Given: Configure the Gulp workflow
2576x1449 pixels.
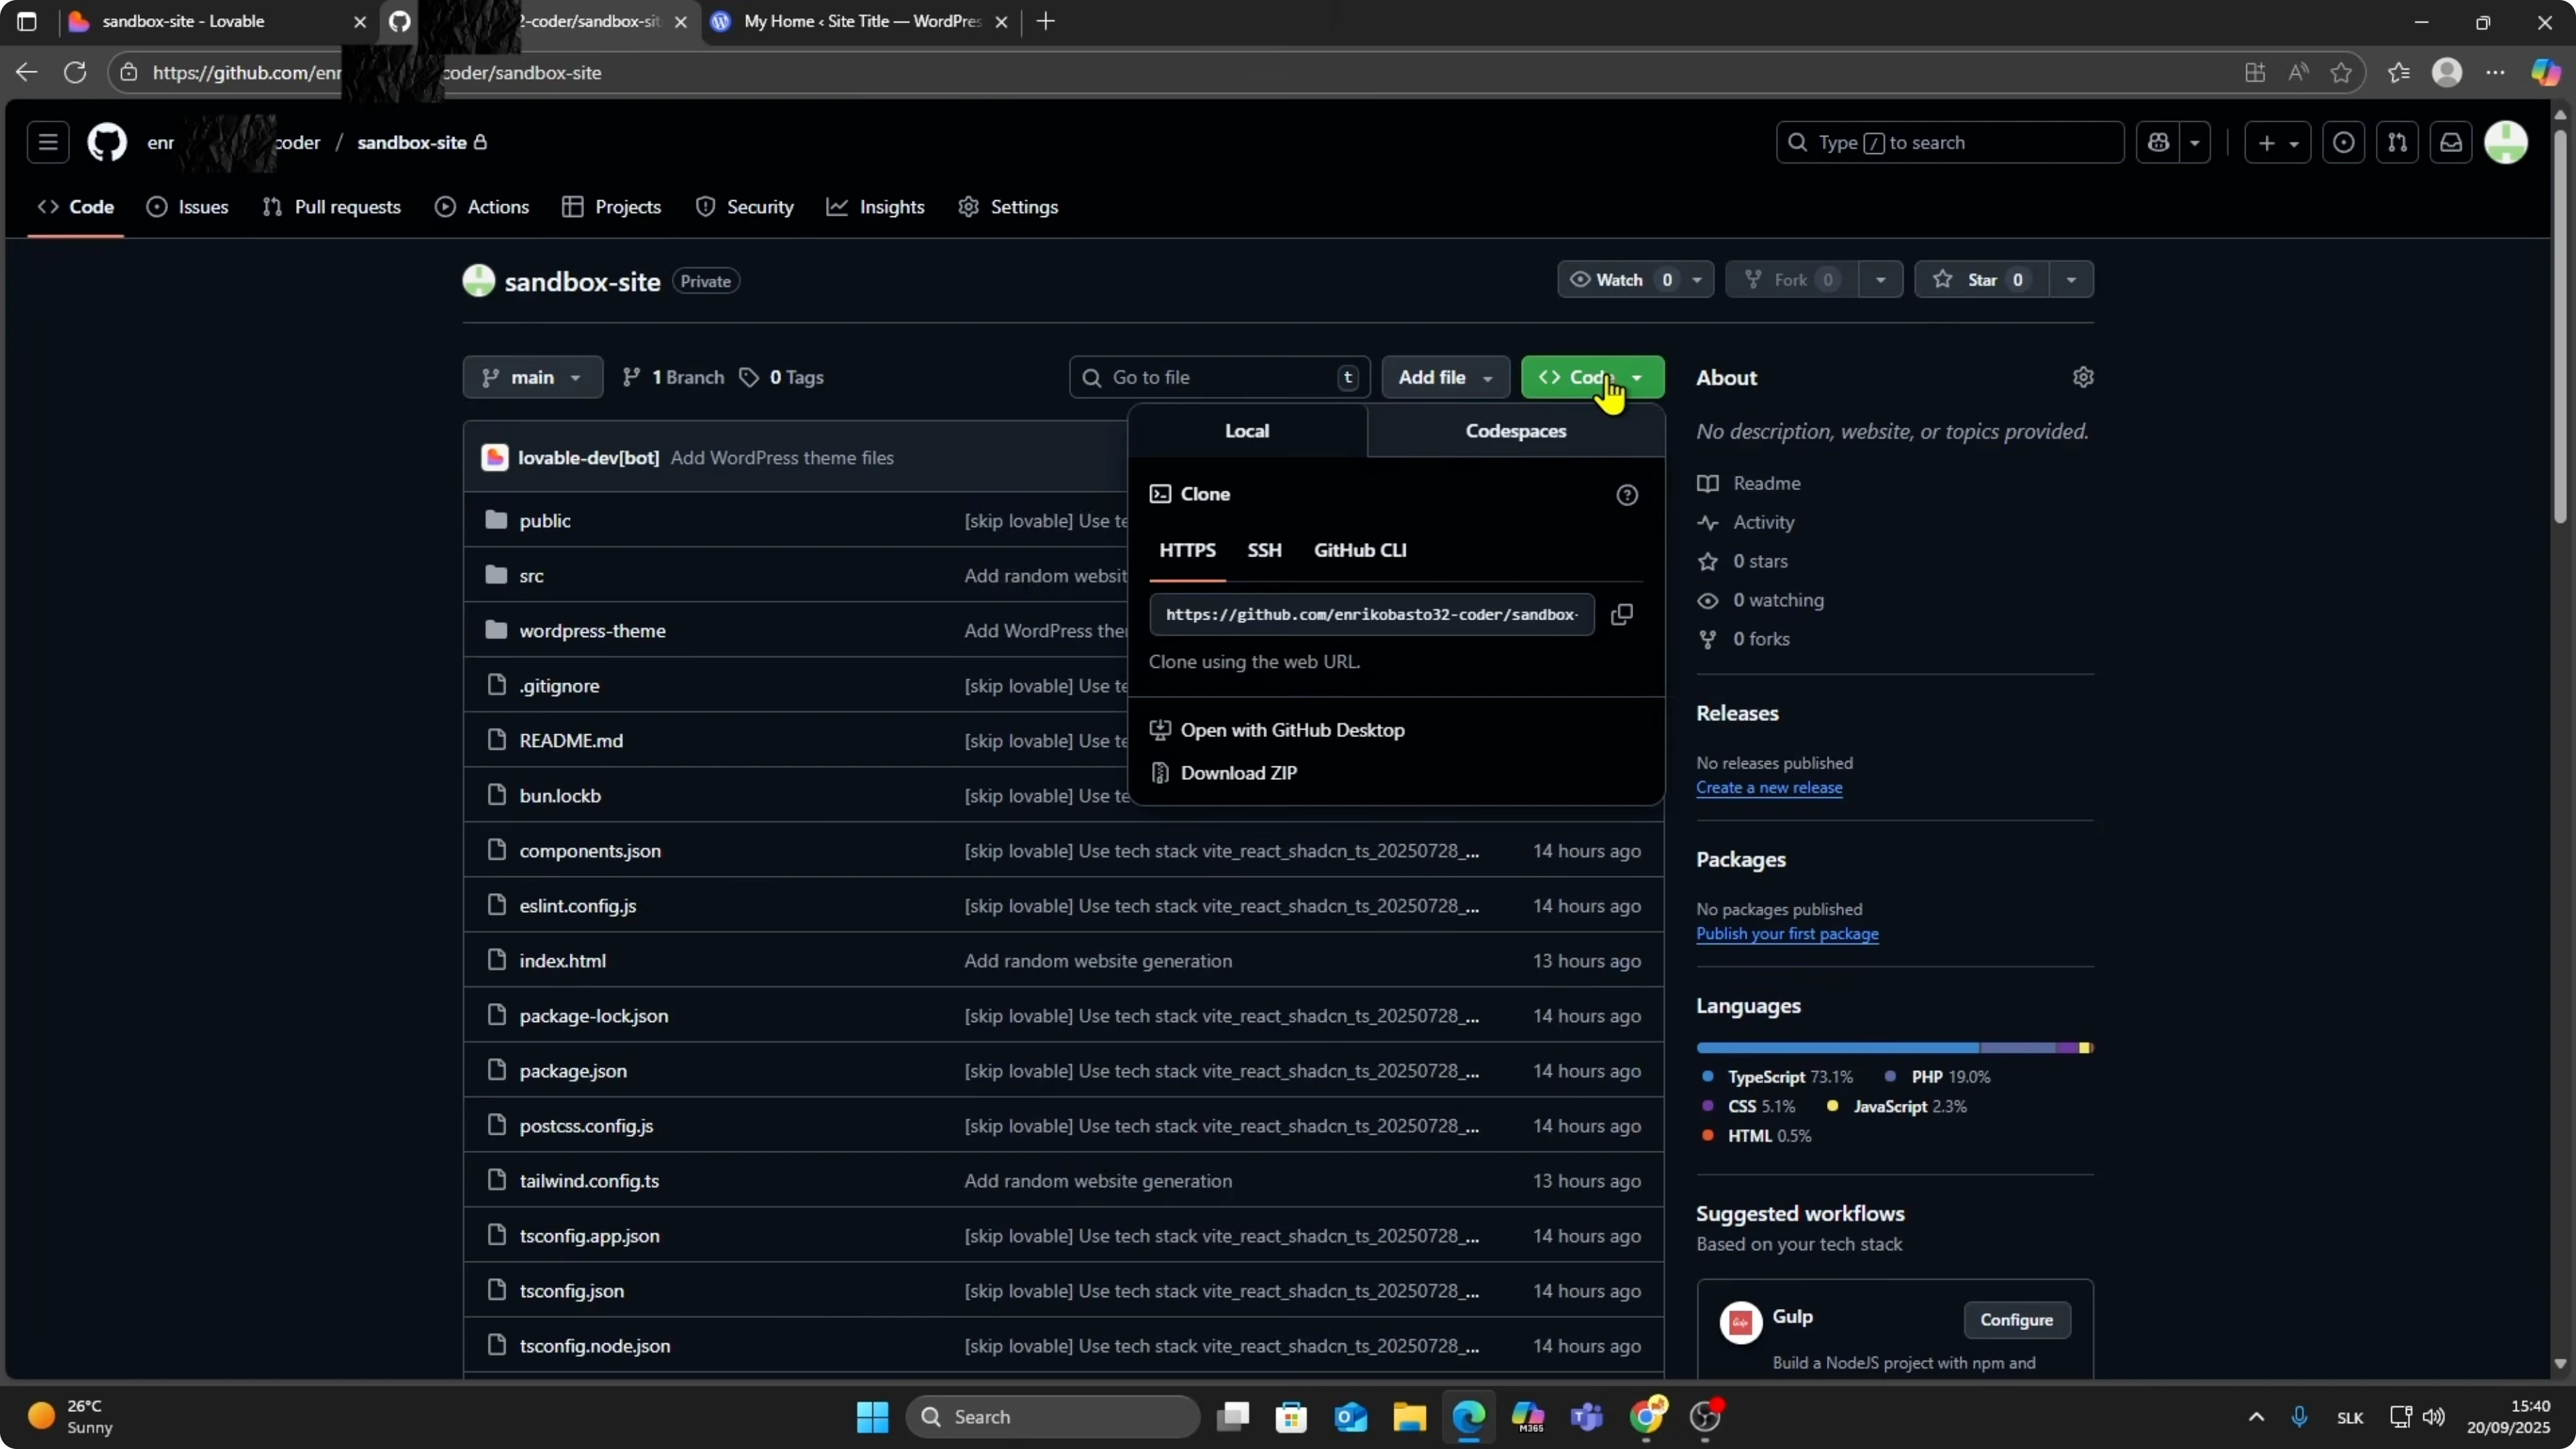Looking at the screenshot, I should tap(2016, 1320).
